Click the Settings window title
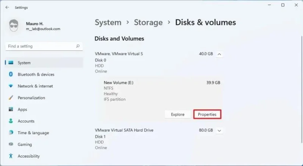This screenshot has height=166, width=303. (x=21, y=8)
